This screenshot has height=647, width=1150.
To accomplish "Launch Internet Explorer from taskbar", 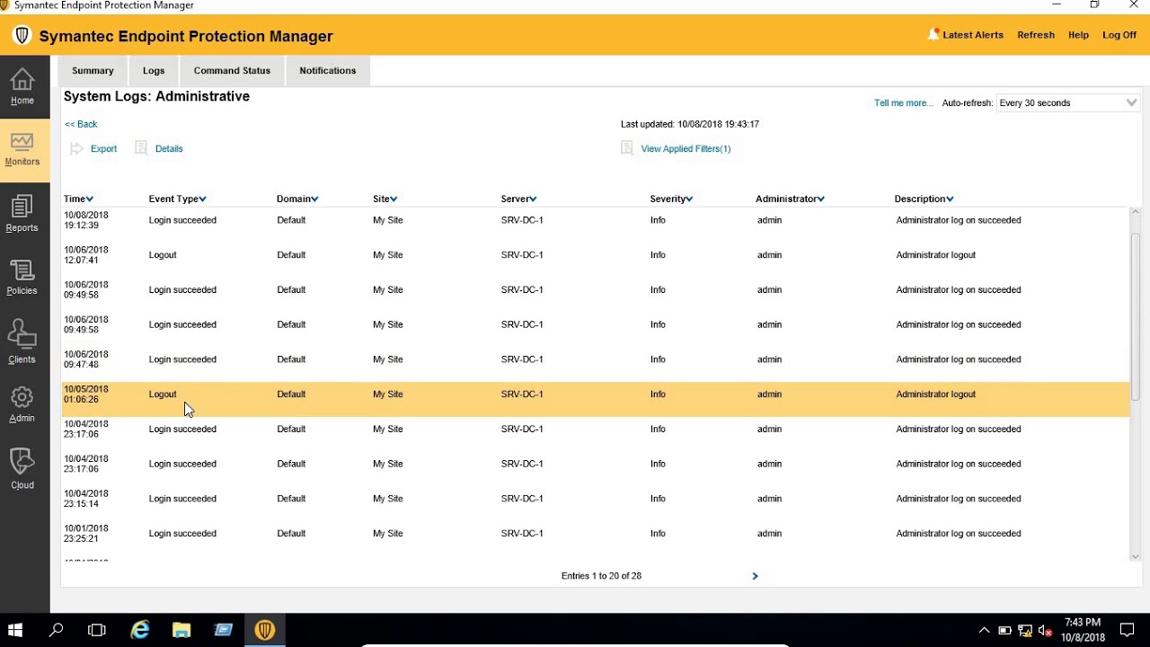I will (140, 630).
